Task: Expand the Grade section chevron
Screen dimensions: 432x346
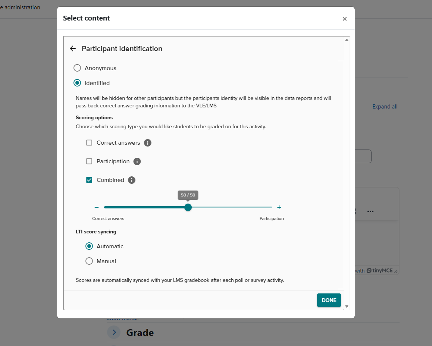Action: pyautogui.click(x=114, y=333)
